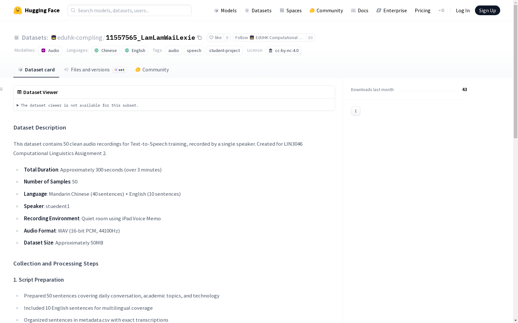This screenshot has height=323, width=518.
Task: Open the 11557565_LamLamWaiLexie dataset link
Action: point(151,37)
